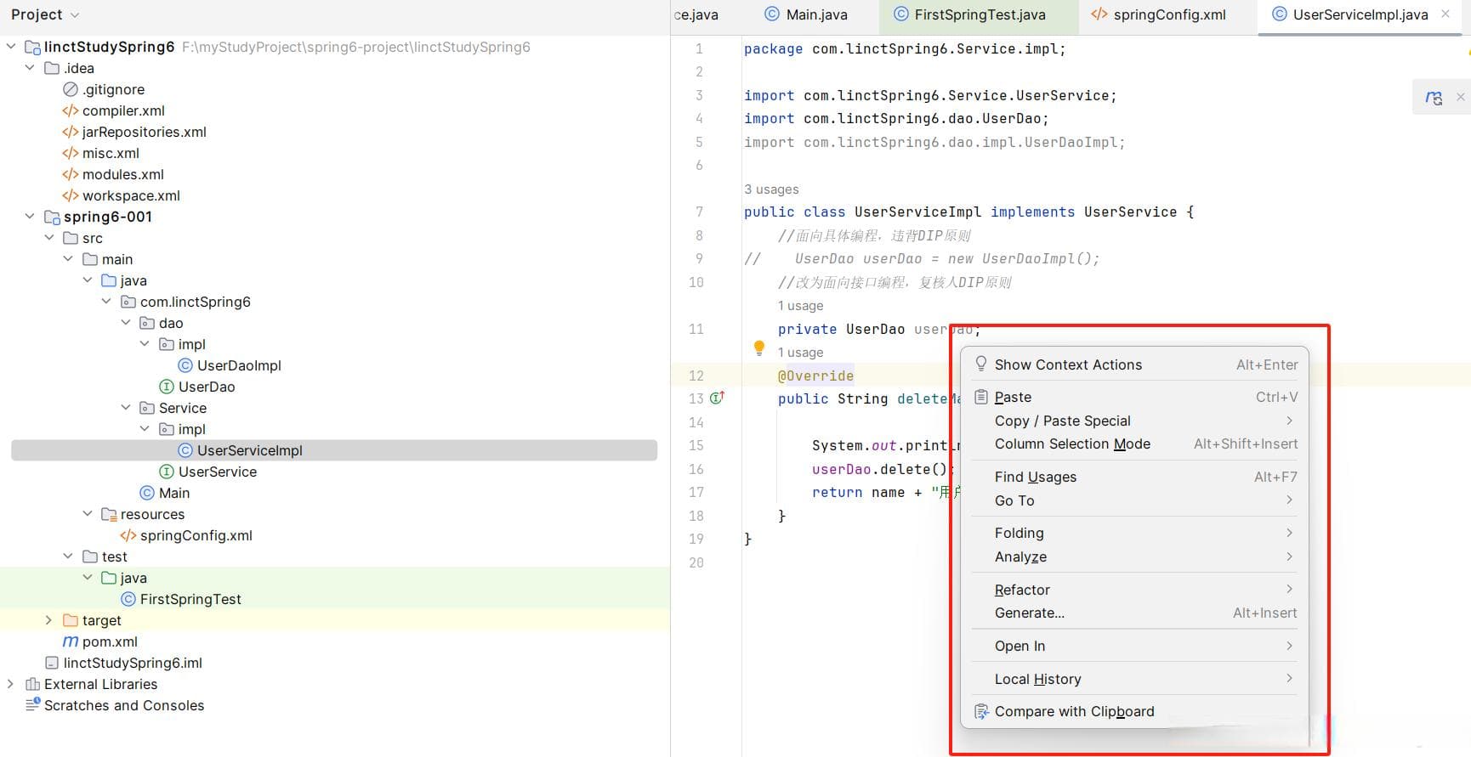Collapse the src folder

(x=49, y=238)
